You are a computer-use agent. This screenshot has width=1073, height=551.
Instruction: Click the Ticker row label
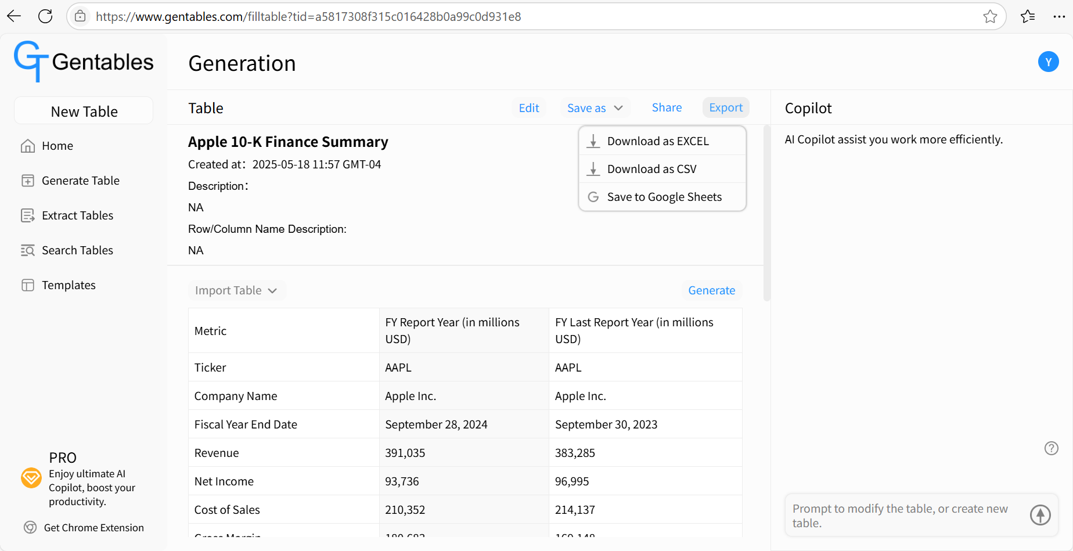pos(210,368)
